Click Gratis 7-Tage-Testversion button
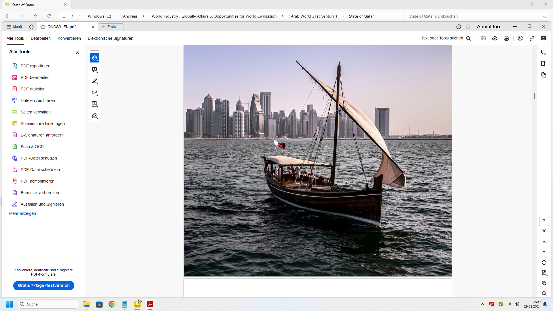553x311 pixels. click(44, 285)
